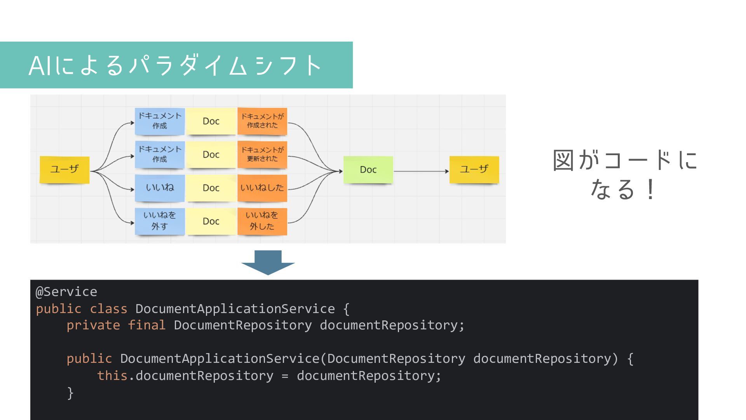This screenshot has height=420, width=746.
Task: Click the green Doc sticky note
Action: click(x=368, y=170)
